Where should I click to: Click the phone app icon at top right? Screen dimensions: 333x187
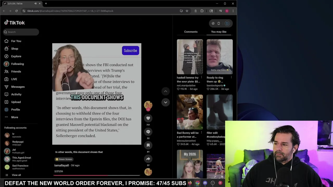point(219,23)
